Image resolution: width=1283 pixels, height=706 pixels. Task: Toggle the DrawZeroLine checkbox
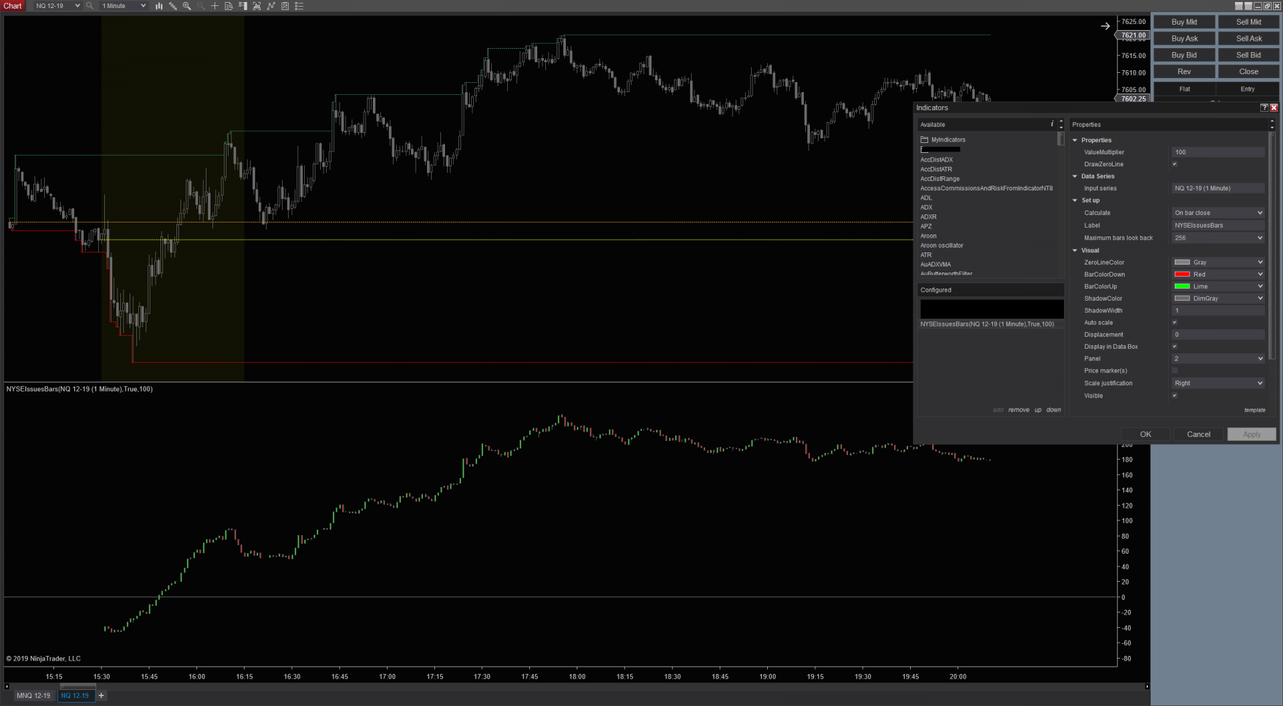point(1175,164)
